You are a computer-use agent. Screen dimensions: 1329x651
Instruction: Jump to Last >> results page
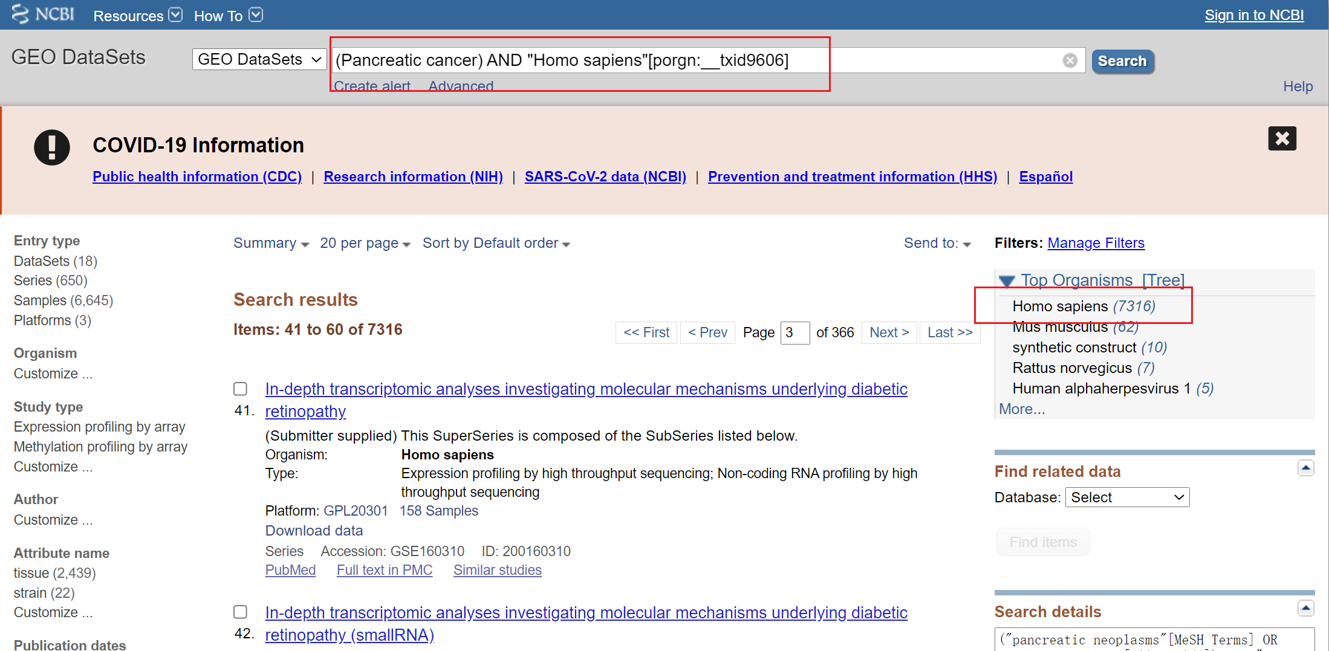point(950,332)
